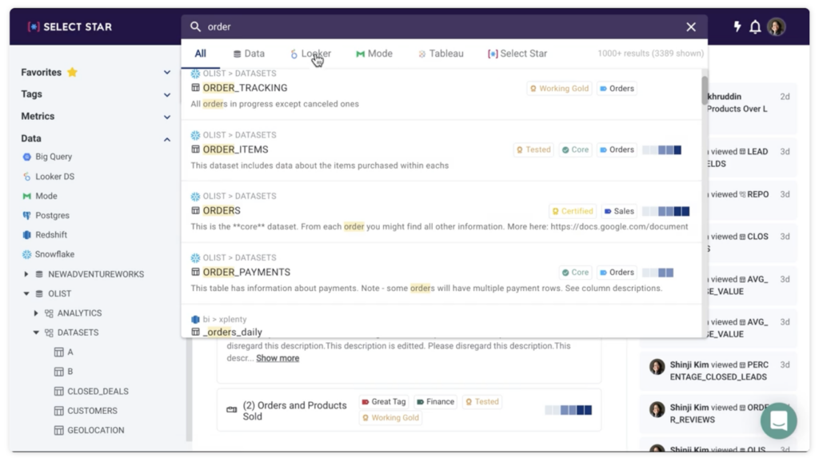
Task: Click the Core tag on ORDER_PAYMENTS
Action: pos(575,272)
